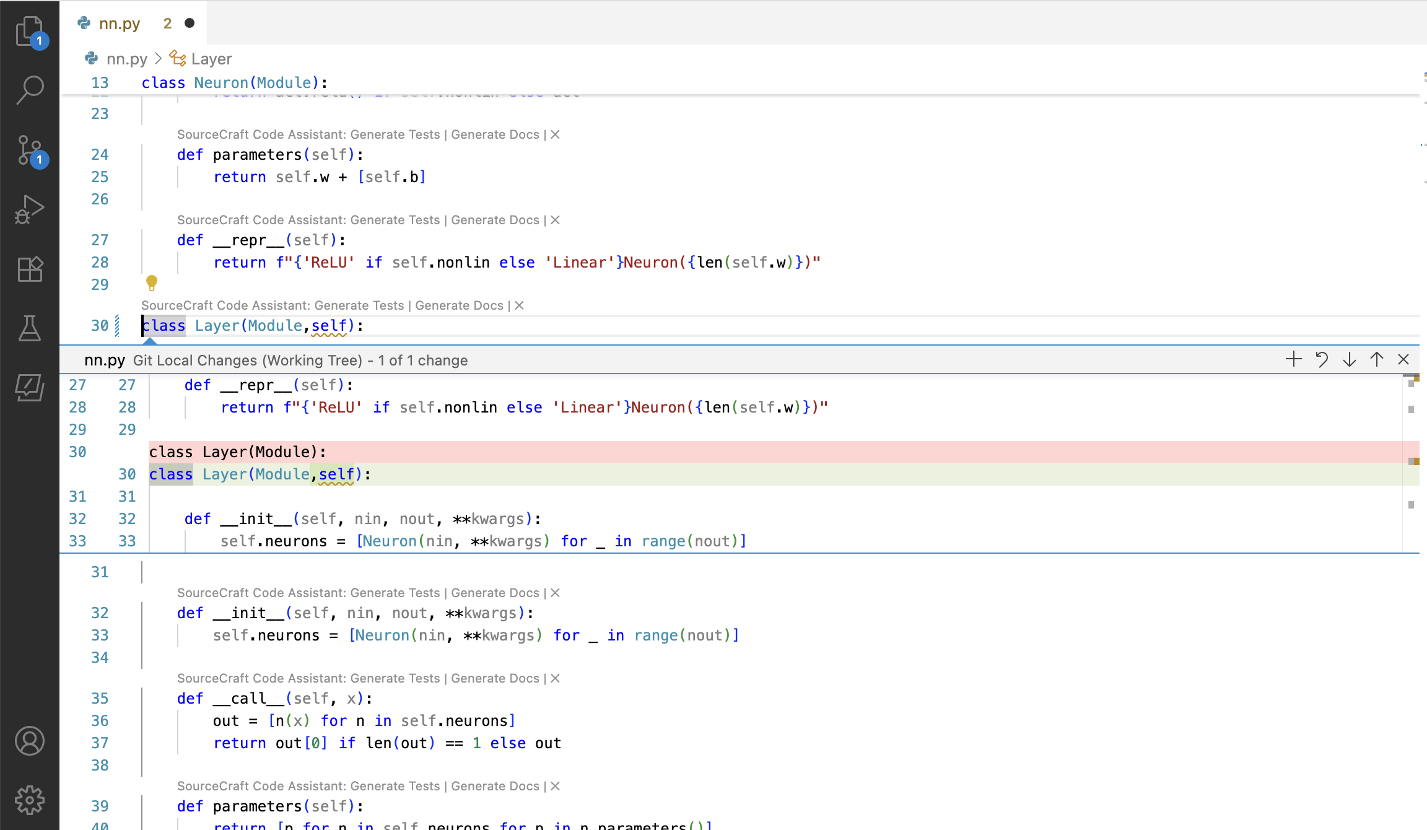
Task: Open the SourceCraft Code Assistant sidebar icon
Action: point(29,388)
